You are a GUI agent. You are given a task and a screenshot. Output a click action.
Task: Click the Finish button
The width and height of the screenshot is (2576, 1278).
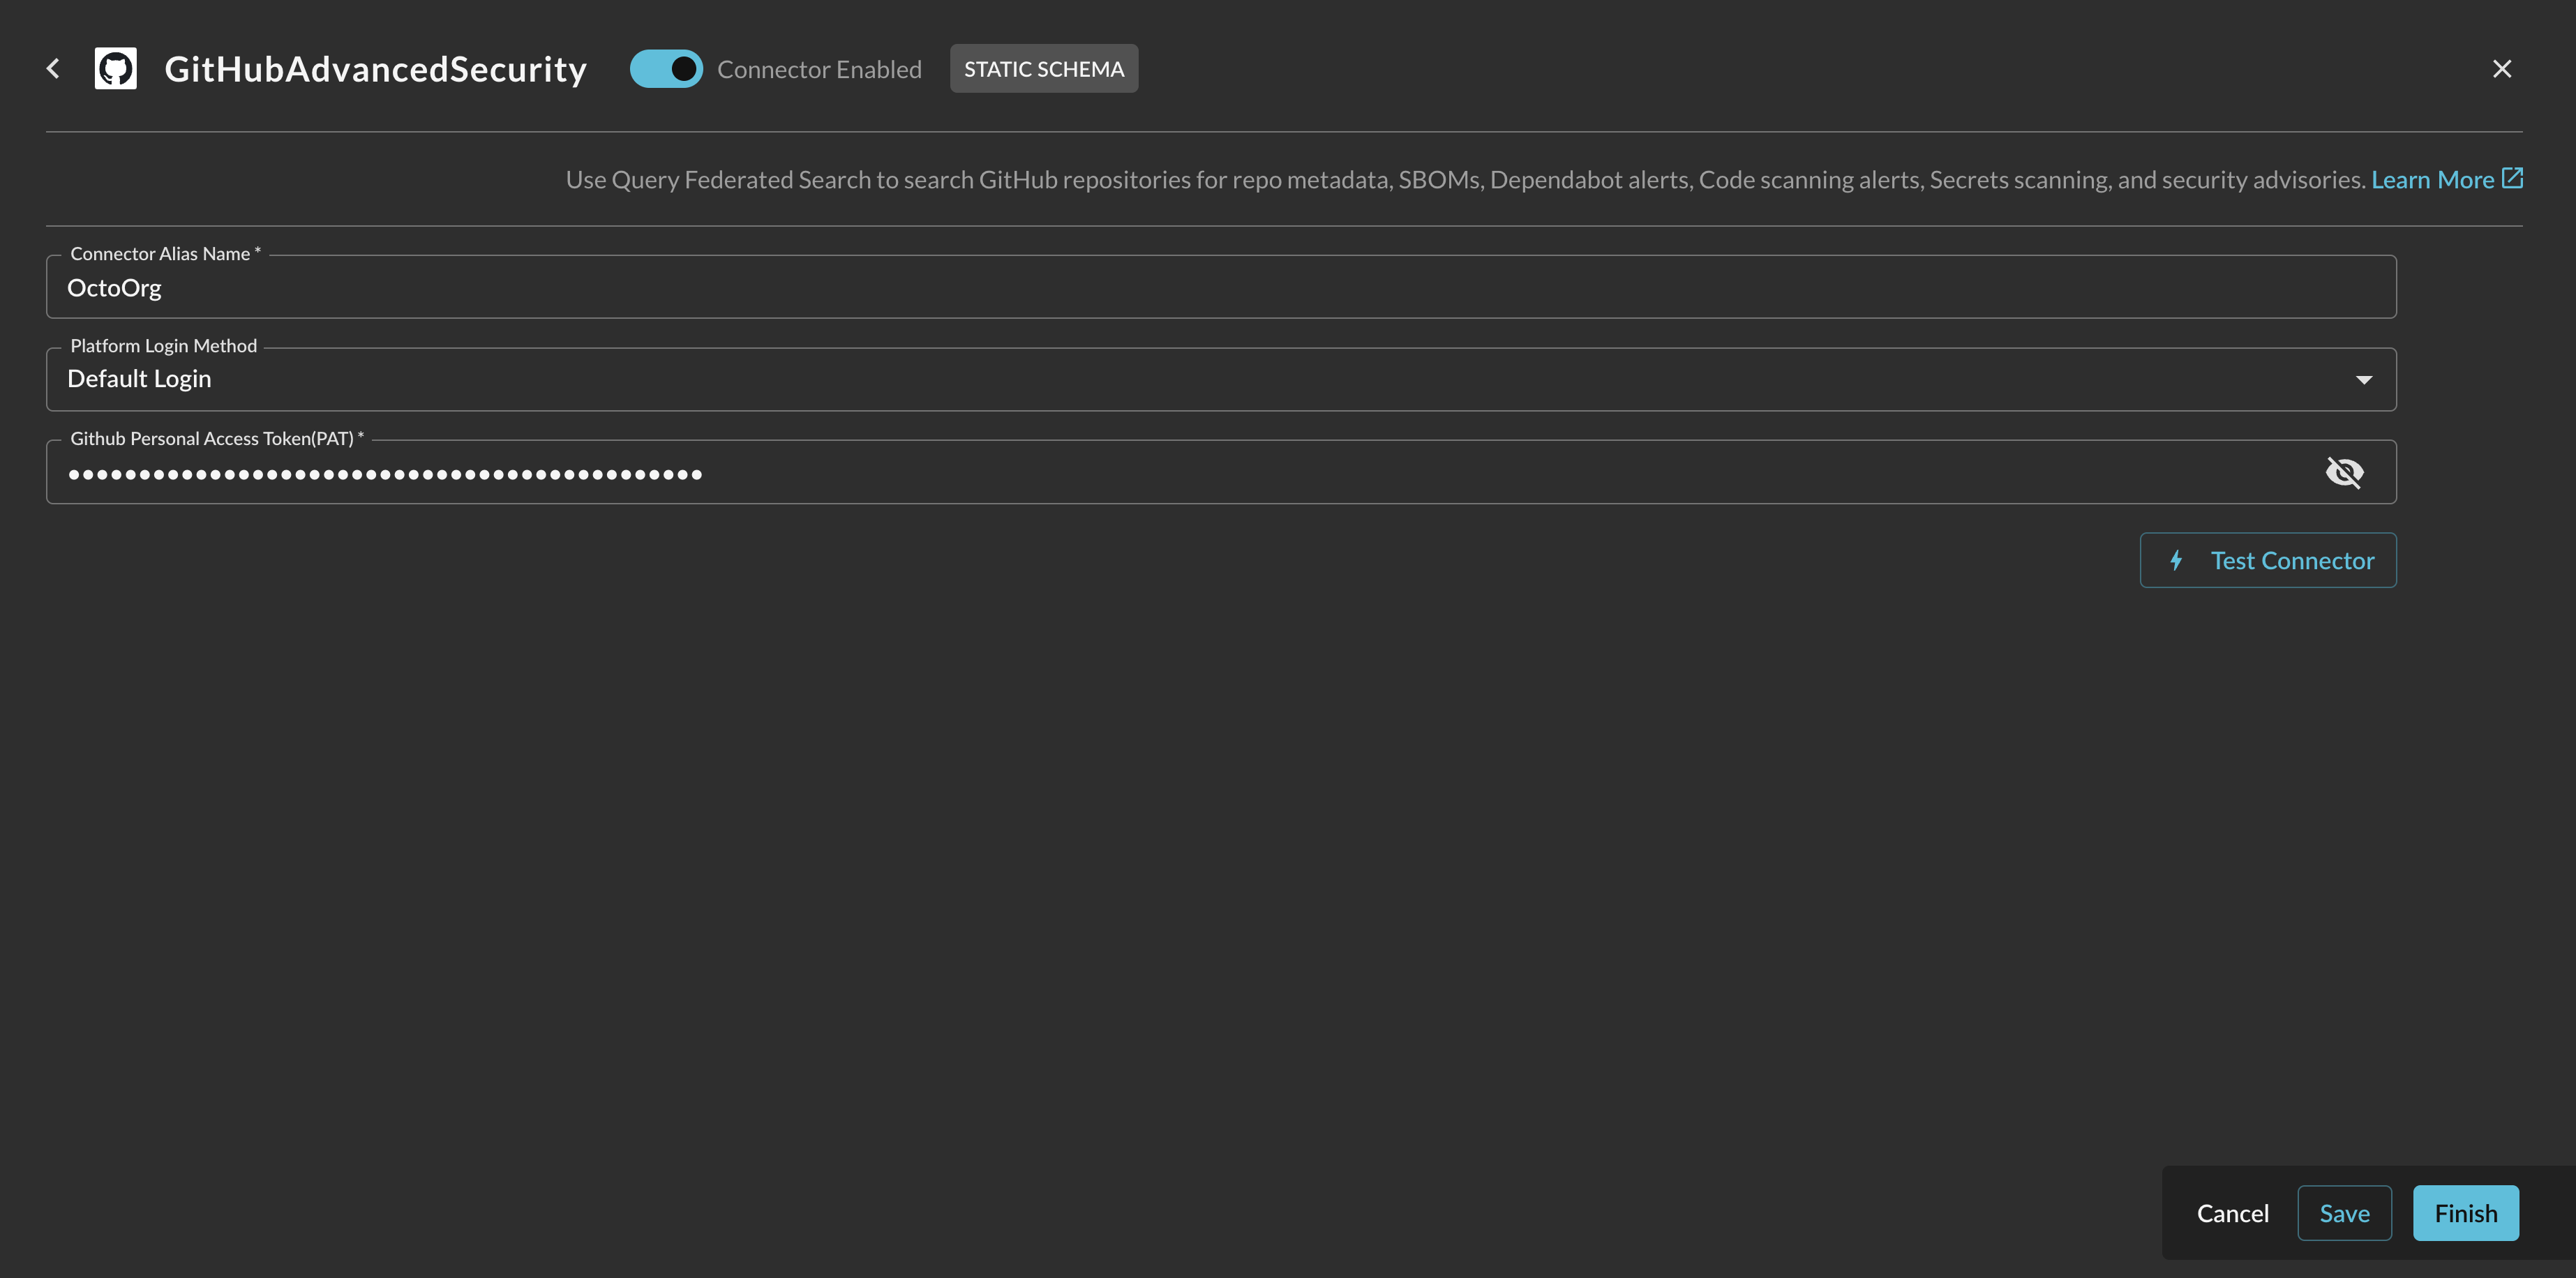coord(2465,1213)
